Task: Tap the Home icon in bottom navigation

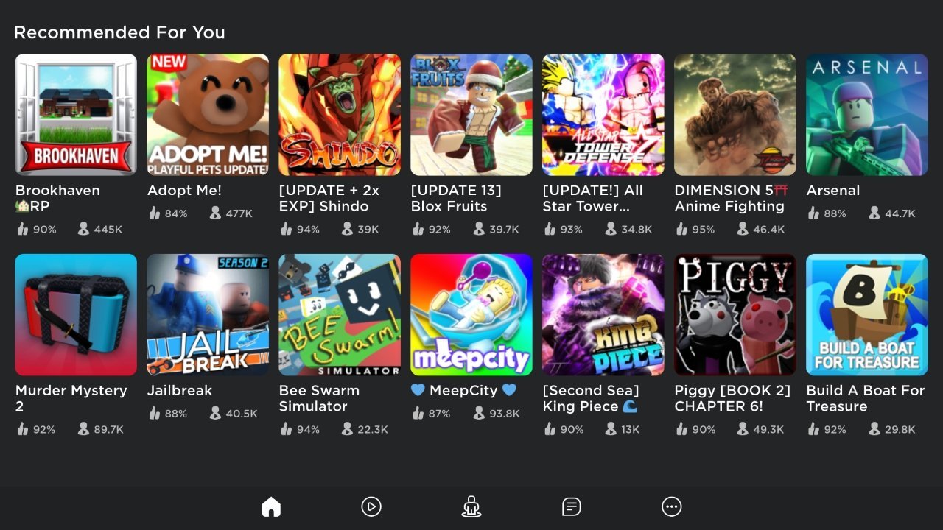Action: (271, 506)
